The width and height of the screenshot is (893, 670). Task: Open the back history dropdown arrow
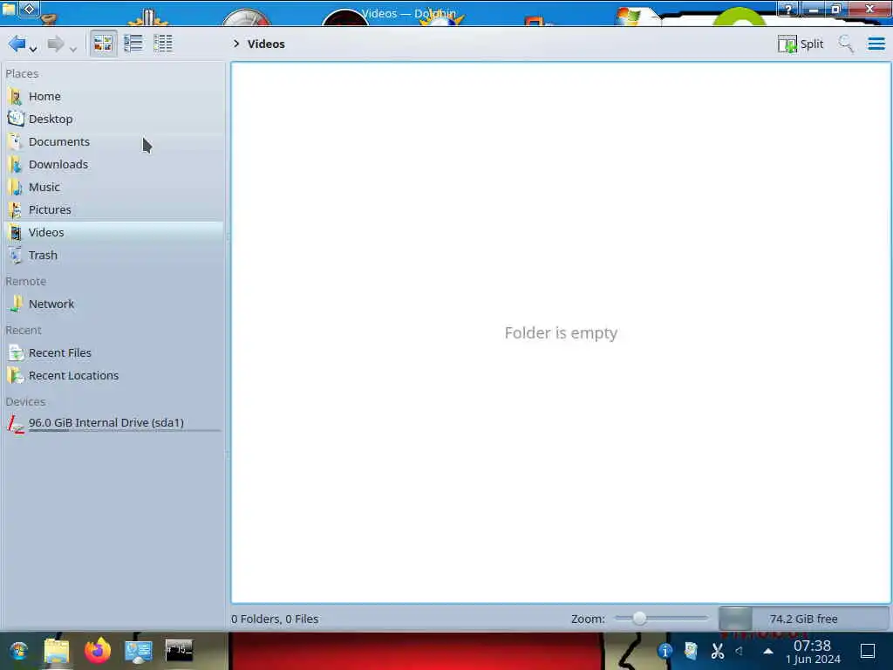tap(34, 49)
